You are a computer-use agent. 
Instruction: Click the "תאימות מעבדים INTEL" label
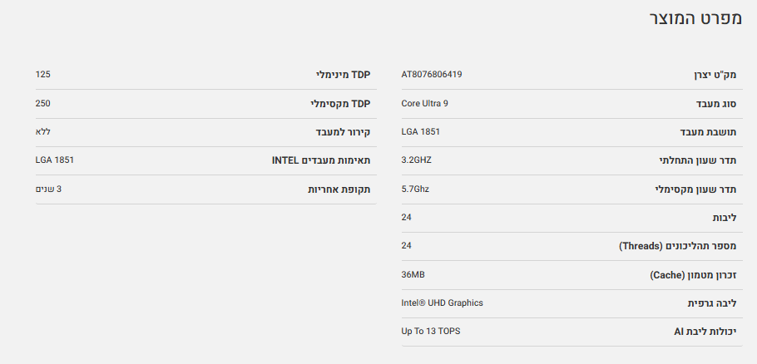click(x=320, y=160)
